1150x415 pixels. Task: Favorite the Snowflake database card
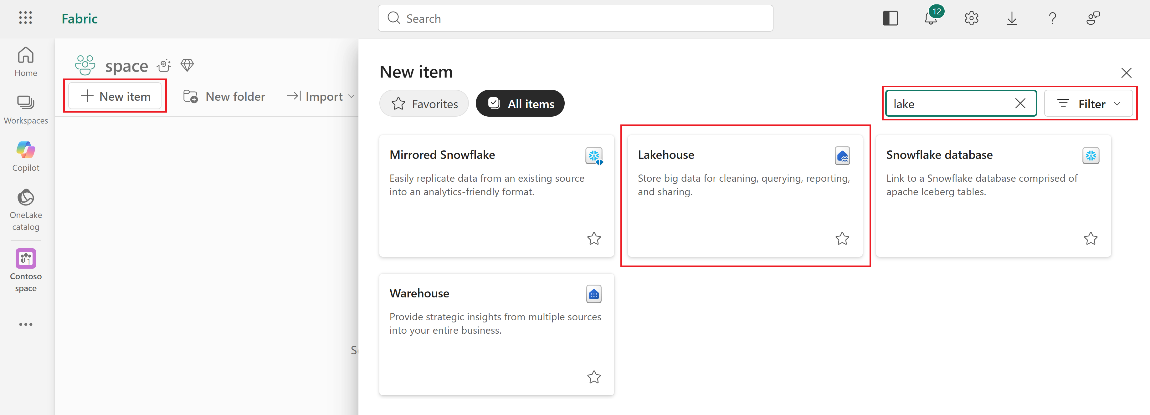click(x=1090, y=239)
